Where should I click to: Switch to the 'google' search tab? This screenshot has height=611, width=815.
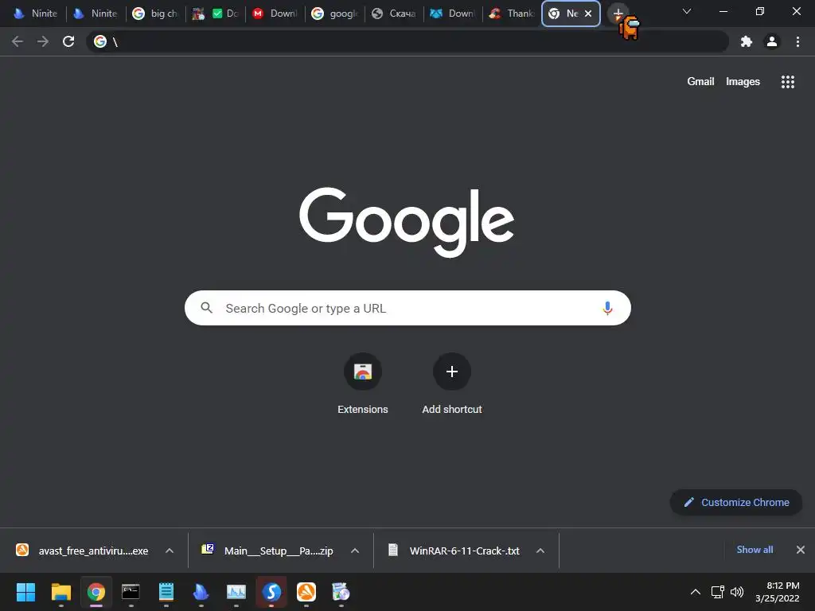tap(335, 14)
